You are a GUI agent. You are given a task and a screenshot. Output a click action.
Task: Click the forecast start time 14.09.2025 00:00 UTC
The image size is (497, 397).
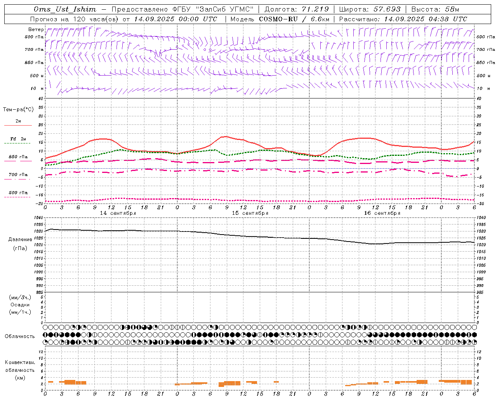tap(176, 19)
